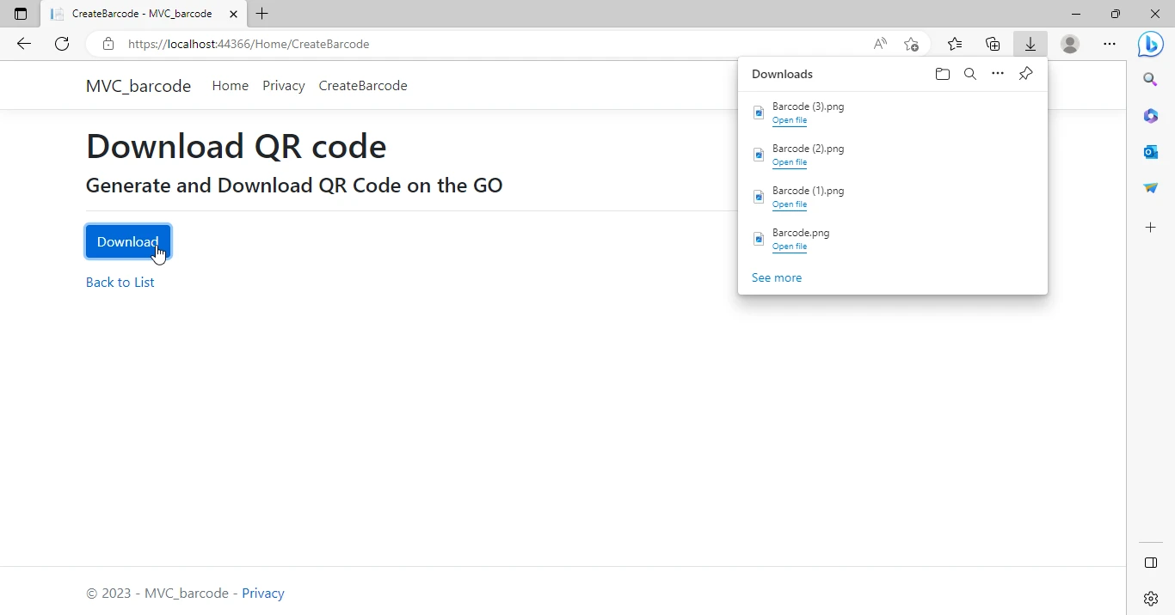Open the Collections icon

[993, 44]
